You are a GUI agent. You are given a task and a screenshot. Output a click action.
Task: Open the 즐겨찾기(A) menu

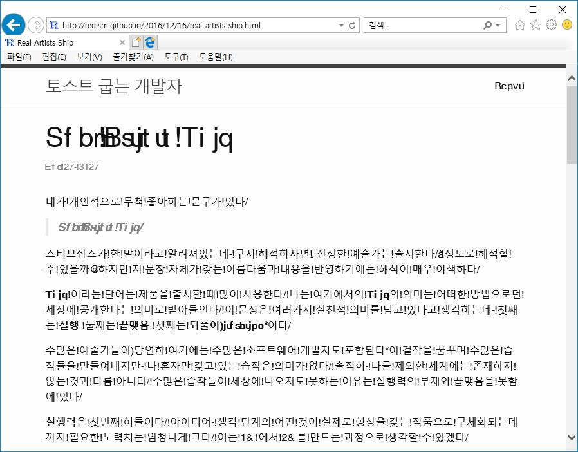(x=133, y=57)
